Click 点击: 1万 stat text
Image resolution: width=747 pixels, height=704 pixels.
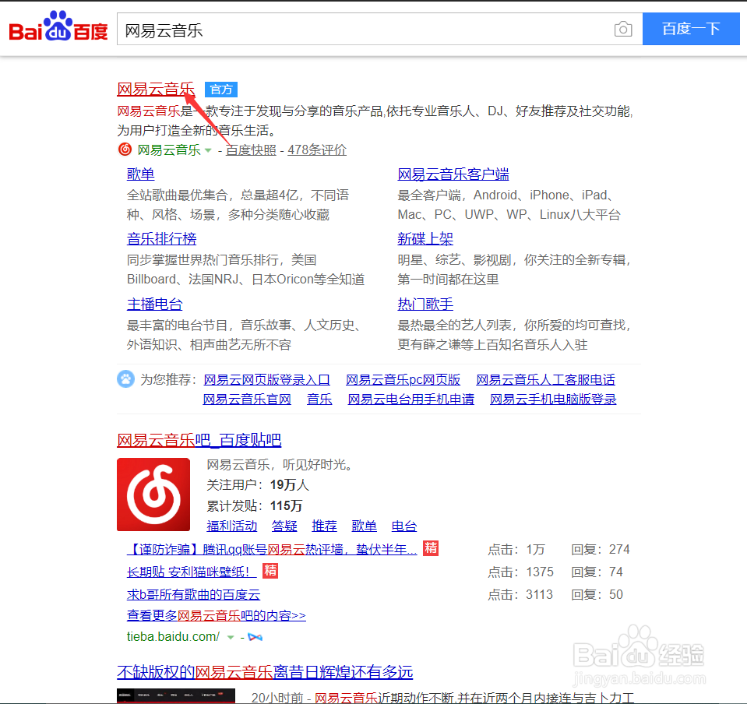point(516,549)
